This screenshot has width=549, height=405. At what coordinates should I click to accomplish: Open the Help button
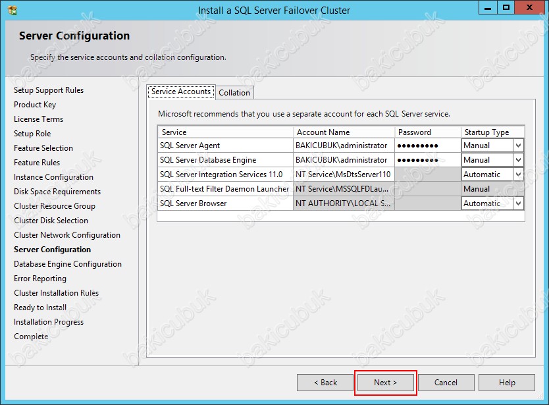pyautogui.click(x=507, y=383)
